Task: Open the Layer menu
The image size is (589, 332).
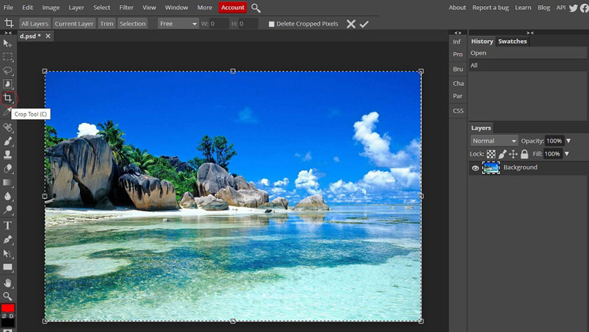Action: [76, 8]
